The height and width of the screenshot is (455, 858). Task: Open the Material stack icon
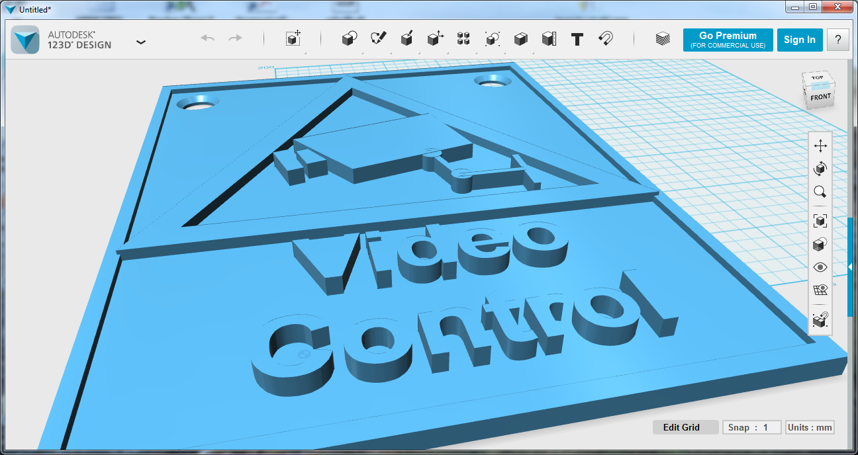pos(663,39)
